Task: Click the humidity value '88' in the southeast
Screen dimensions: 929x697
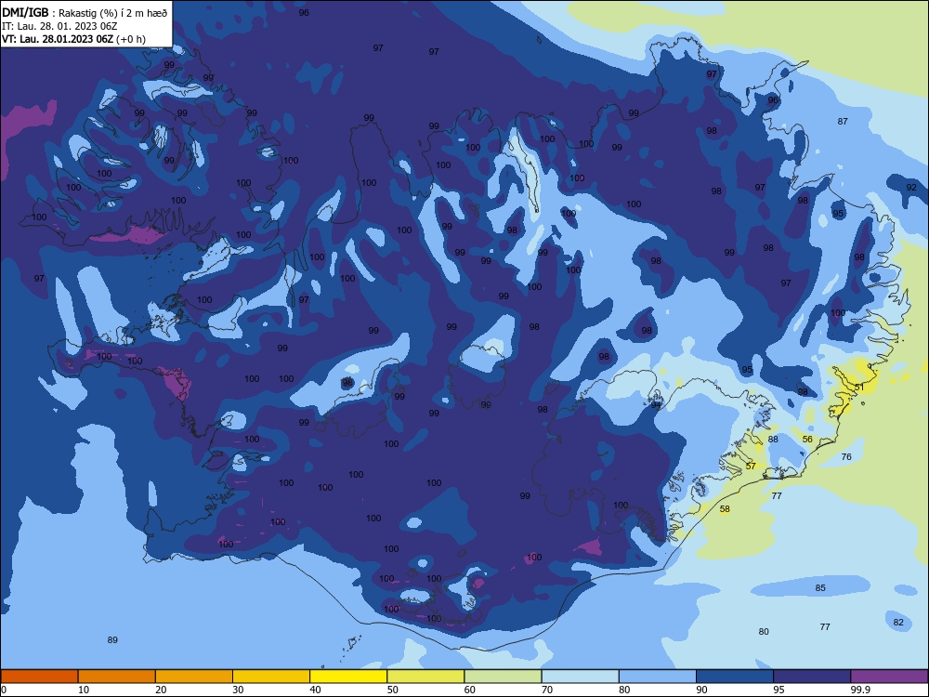Action: [773, 440]
